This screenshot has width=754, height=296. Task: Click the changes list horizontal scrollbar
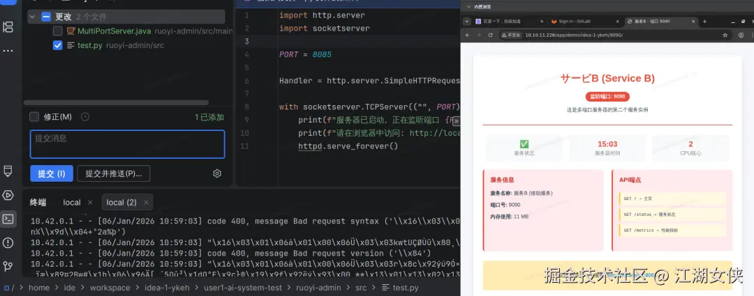click(x=116, y=102)
